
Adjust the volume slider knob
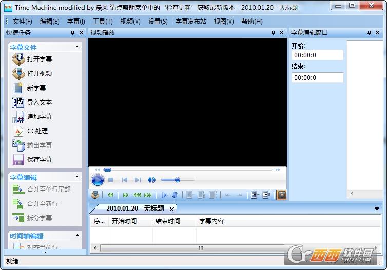(178, 180)
